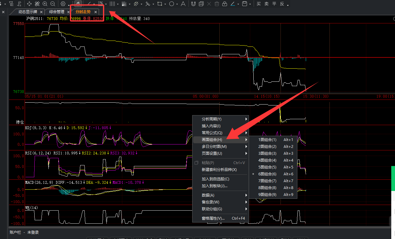
Task: Click the bandage-shaped tool beside zoom in
Action: 37,4
